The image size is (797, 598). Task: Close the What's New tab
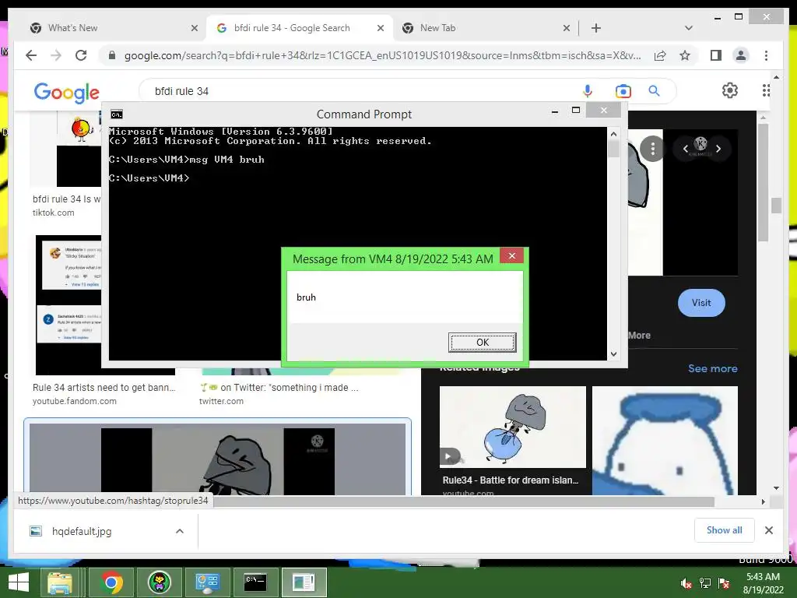(x=194, y=28)
